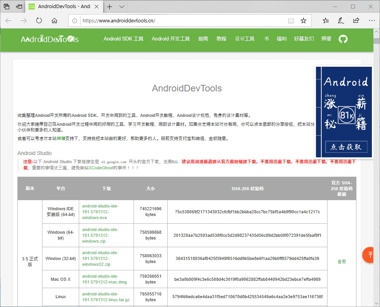Show the tab list chevron dropdown

click(122, 7)
